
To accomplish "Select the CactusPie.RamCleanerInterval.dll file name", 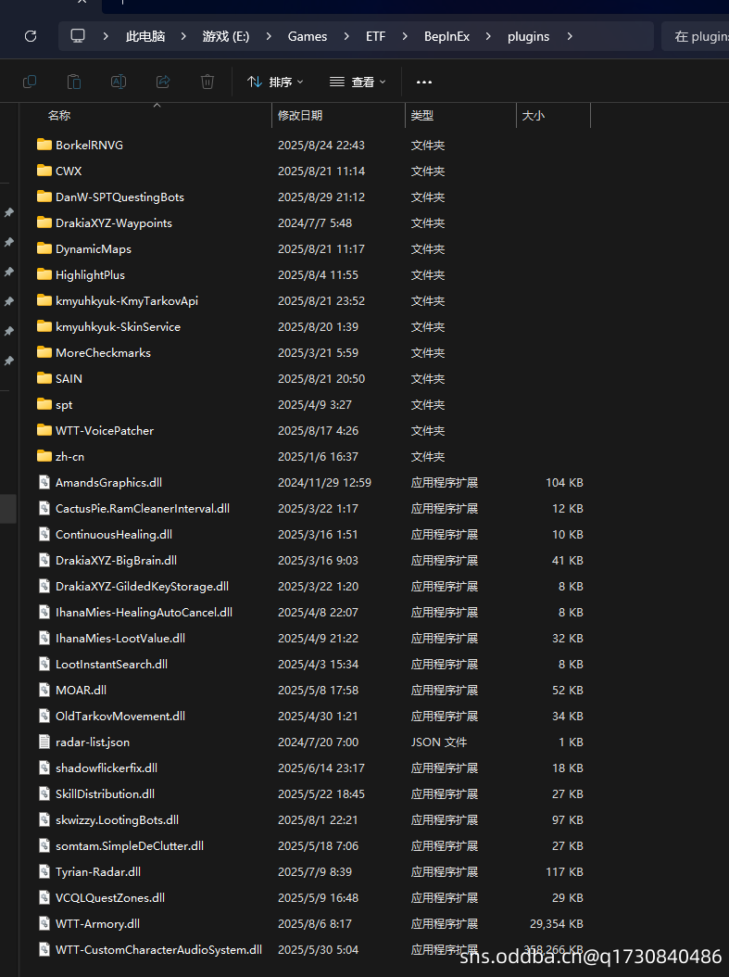I will pyautogui.click(x=143, y=509).
